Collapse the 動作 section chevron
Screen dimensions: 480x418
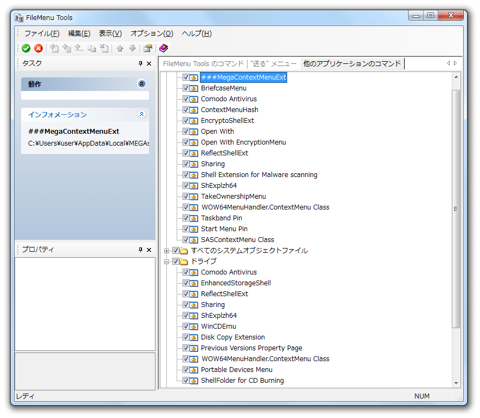(142, 84)
